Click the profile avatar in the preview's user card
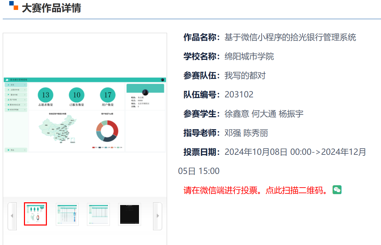The image size is (381, 245). (x=145, y=92)
